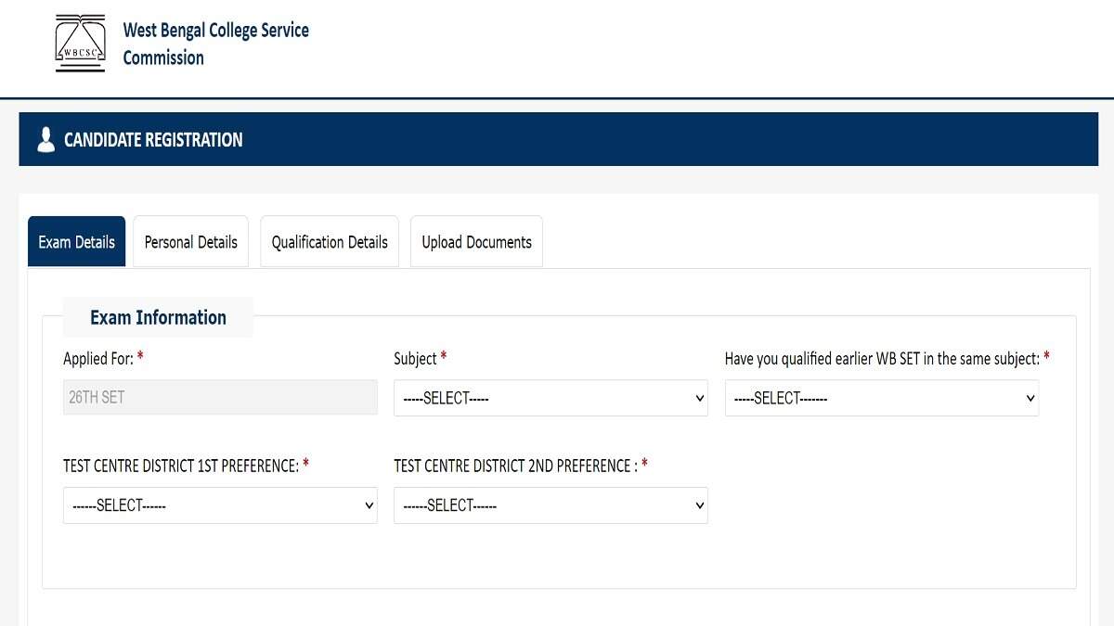Viewport: 1114px width, 626px height.
Task: Click the Subject dropdown arrow chevron
Action: (x=700, y=398)
